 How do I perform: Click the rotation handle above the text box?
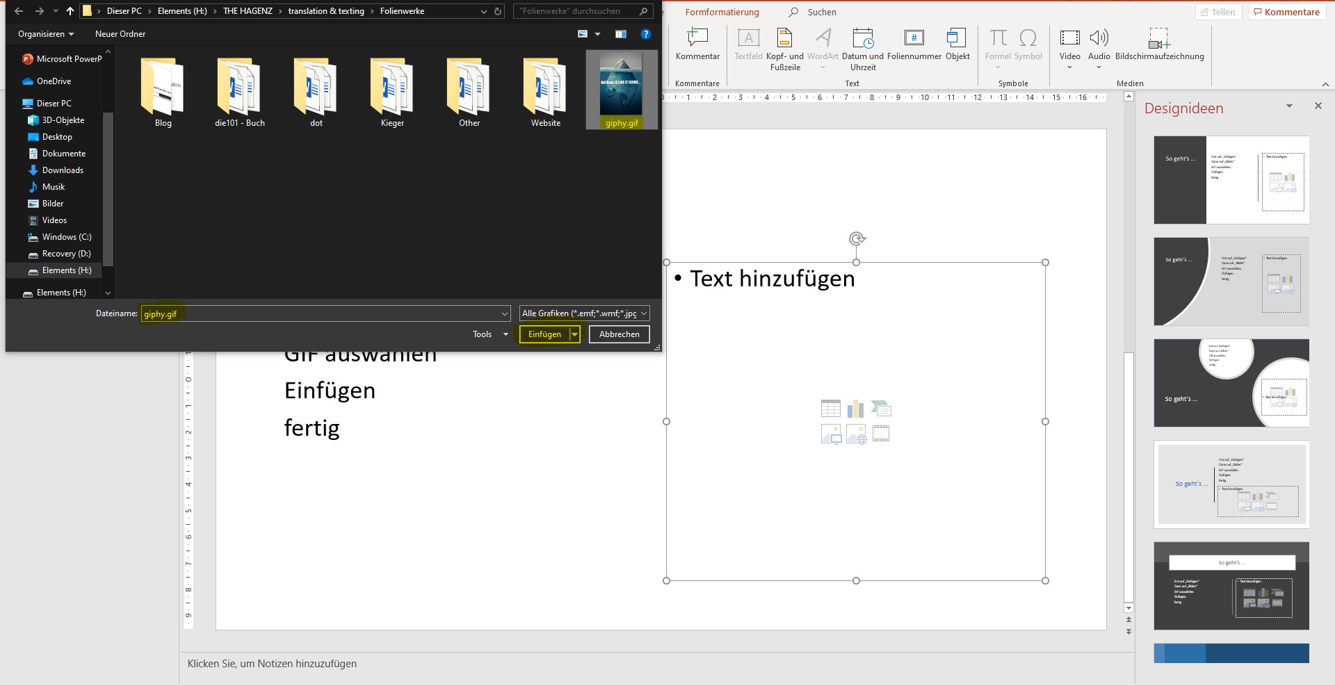click(x=857, y=238)
